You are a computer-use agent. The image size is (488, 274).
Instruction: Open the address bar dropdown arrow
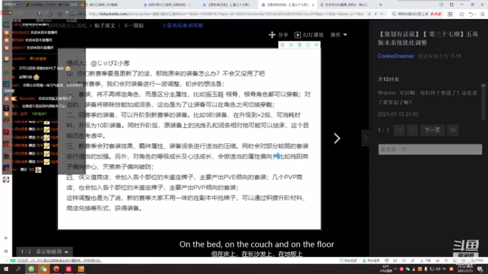[382, 14]
